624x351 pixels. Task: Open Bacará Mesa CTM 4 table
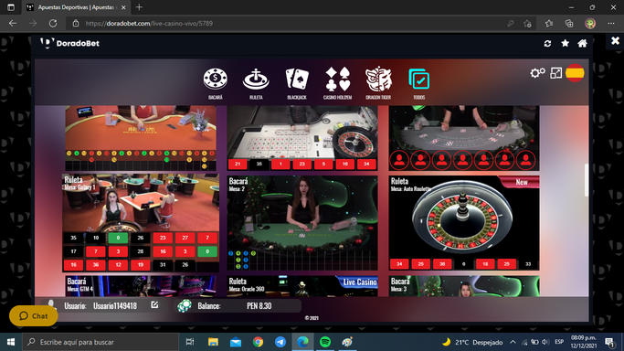(141, 286)
